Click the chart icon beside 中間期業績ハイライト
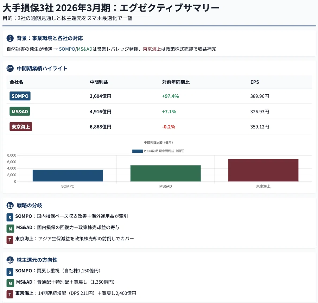The width and height of the screenshot is (318, 303). click(x=10, y=68)
